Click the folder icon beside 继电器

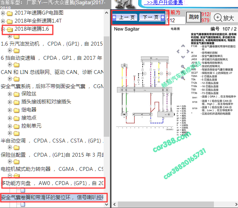(x=16, y=110)
